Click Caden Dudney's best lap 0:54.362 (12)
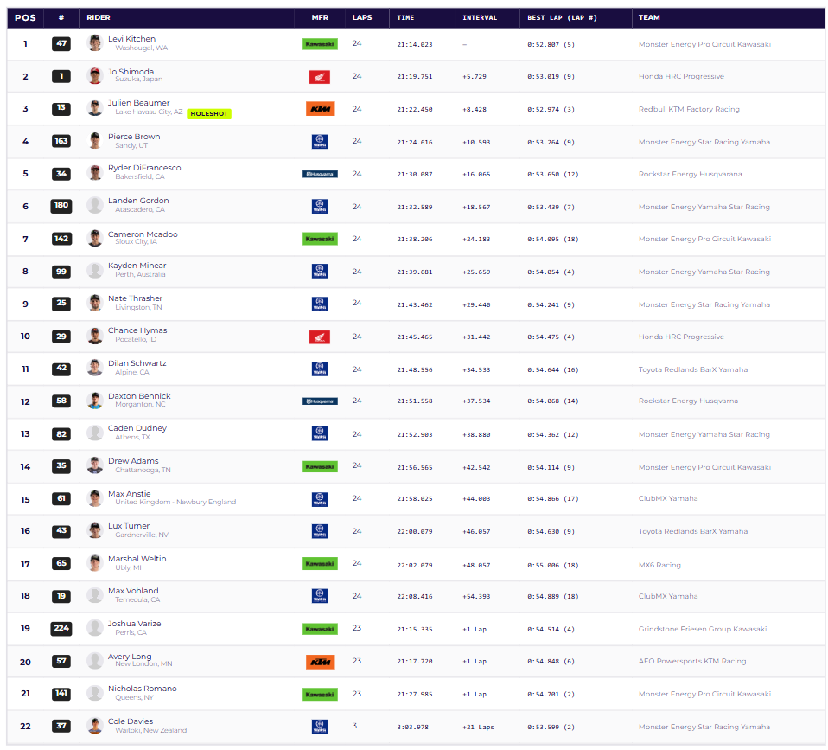828x750 pixels. click(x=553, y=434)
